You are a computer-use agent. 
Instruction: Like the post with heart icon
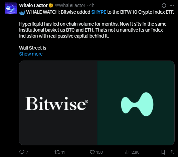92,152
